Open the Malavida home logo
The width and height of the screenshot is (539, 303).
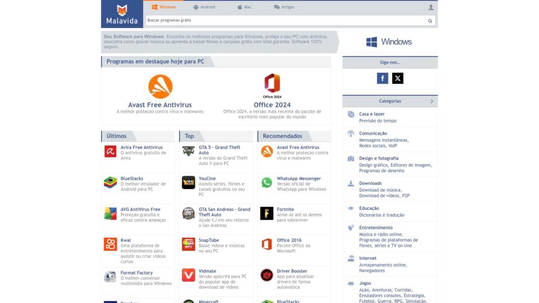point(122,14)
